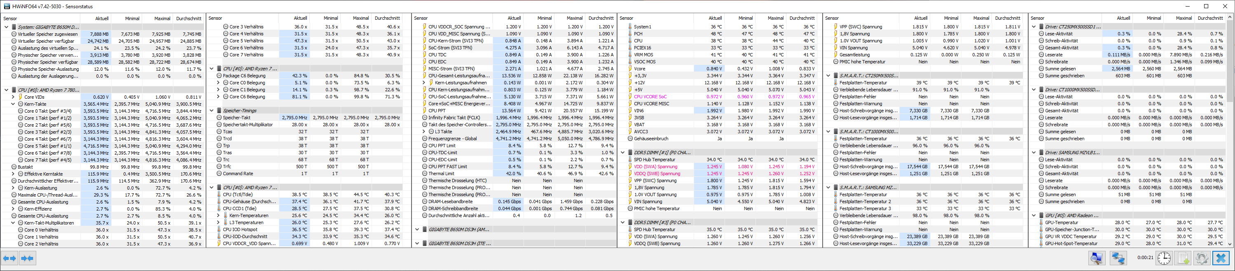Click the circle icon beside Bustakt
Viewport: 1235px width, 271px height.
point(14,167)
